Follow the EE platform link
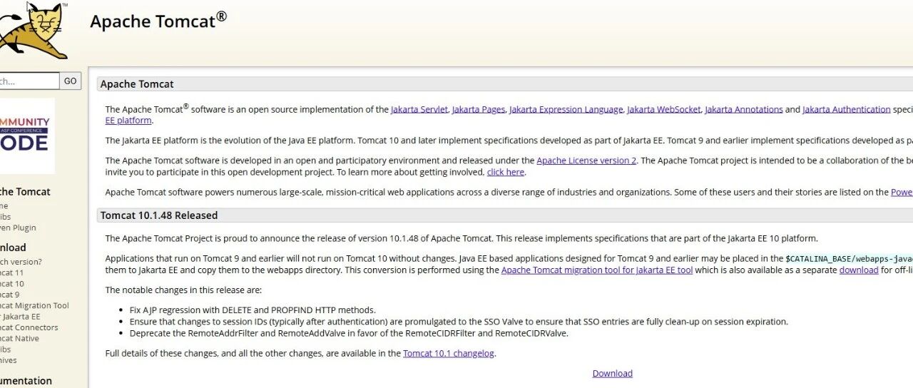The height and width of the screenshot is (388, 913). pyautogui.click(x=128, y=121)
